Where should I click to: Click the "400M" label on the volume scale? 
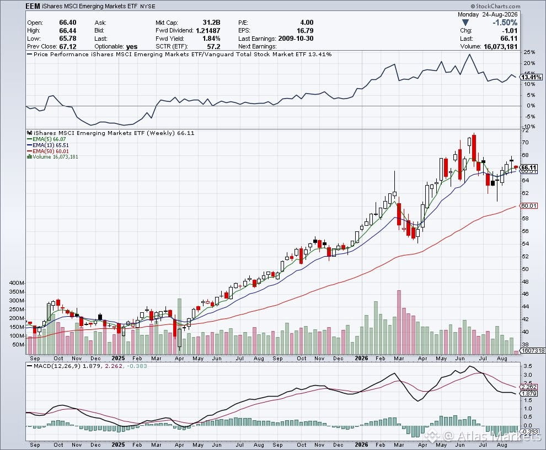point(17,283)
